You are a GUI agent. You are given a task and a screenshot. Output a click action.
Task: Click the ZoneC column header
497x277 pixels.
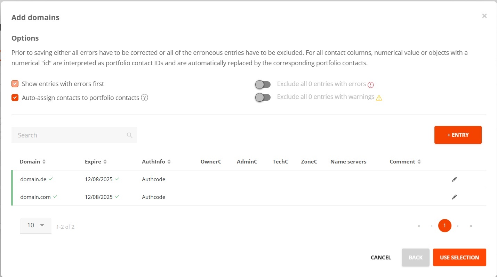309,162
